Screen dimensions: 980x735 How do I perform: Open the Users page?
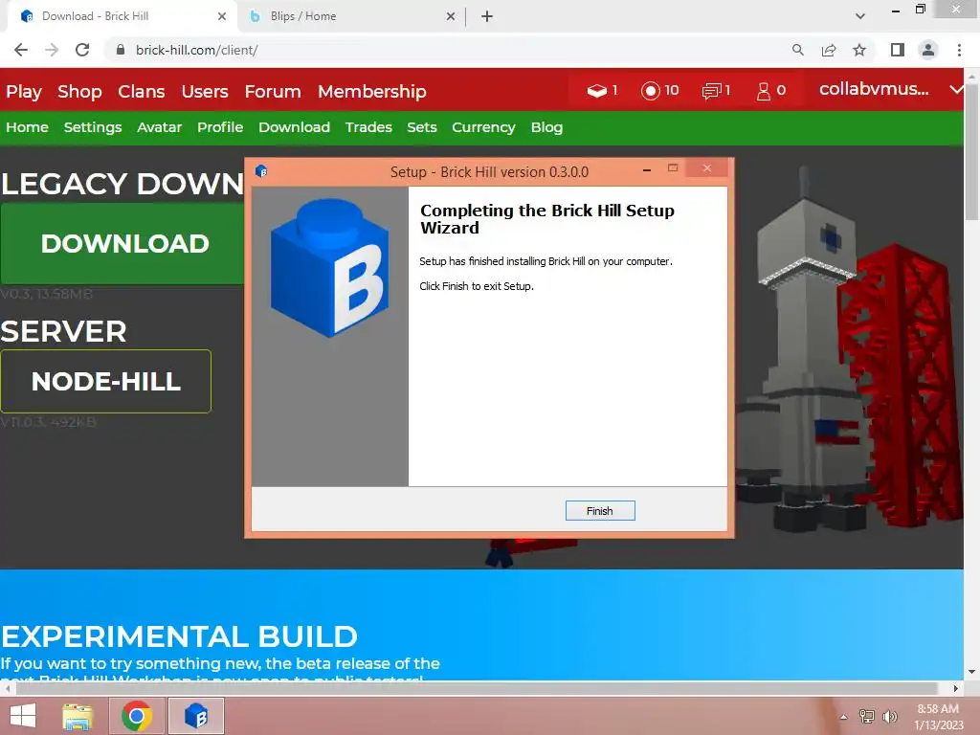pos(205,91)
